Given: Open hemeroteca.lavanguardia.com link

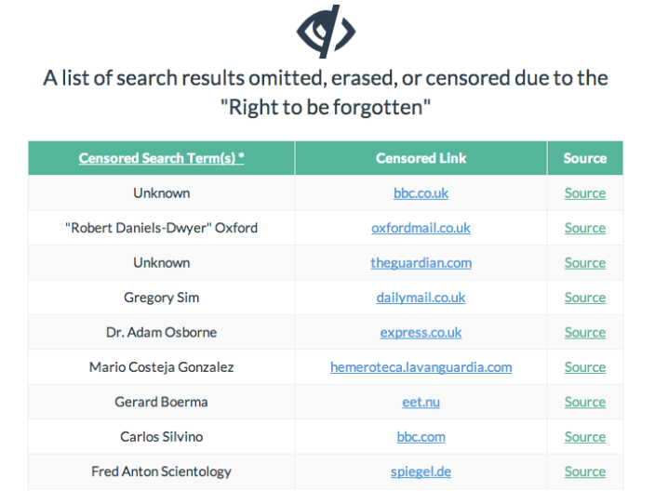Looking at the screenshot, I should (421, 367).
